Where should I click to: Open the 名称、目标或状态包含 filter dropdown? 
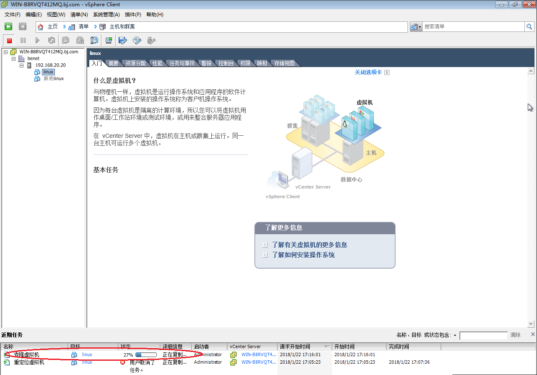click(x=455, y=336)
